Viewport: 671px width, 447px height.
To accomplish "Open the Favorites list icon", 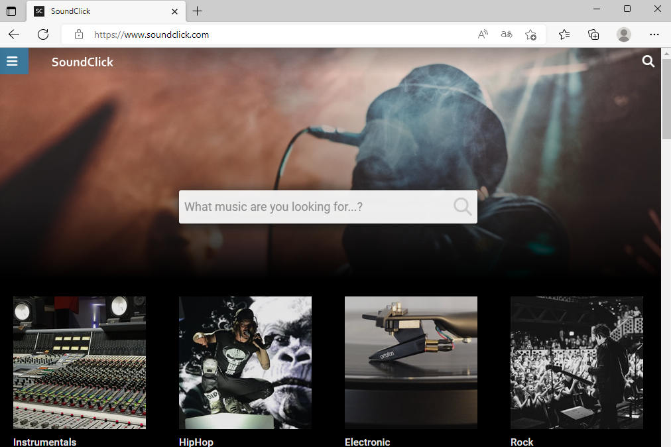I will point(564,34).
